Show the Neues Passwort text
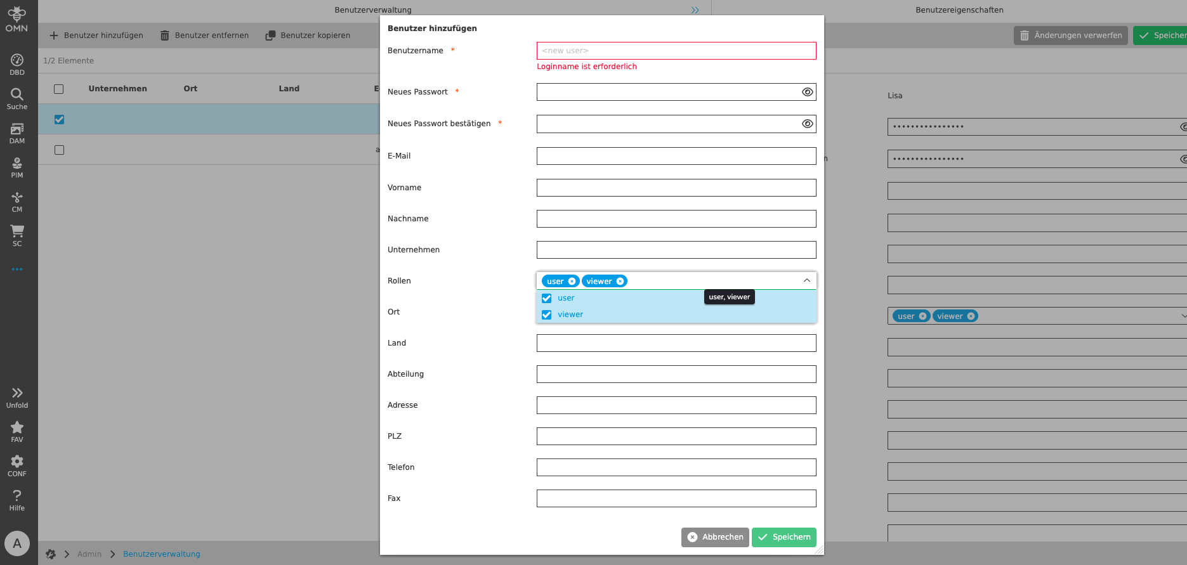Screen dimensions: 1187x565 click(x=807, y=92)
